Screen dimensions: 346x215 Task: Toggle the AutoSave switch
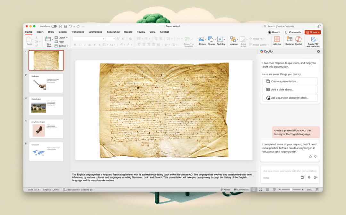click(x=54, y=26)
